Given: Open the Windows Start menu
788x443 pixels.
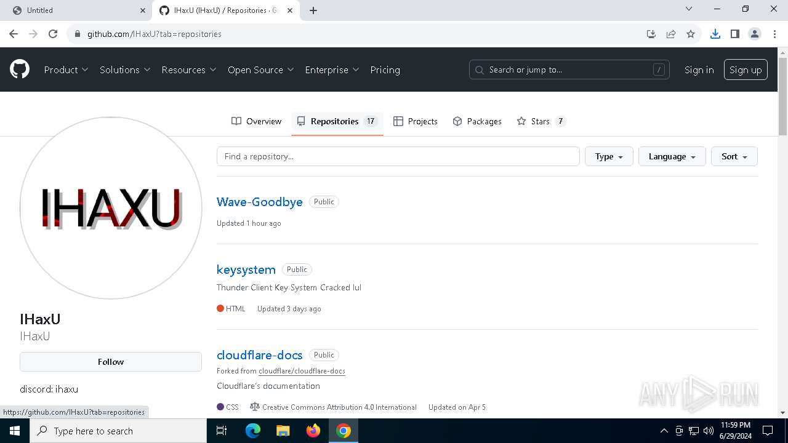Looking at the screenshot, I should 15,431.
